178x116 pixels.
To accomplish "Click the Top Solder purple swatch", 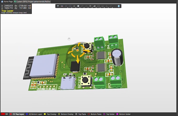I will coord(104,114).
